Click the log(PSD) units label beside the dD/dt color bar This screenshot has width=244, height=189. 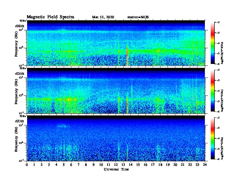point(222,100)
